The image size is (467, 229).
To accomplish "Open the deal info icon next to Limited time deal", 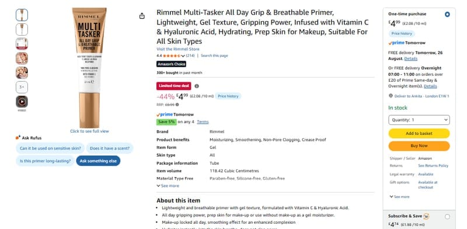I will [197, 86].
